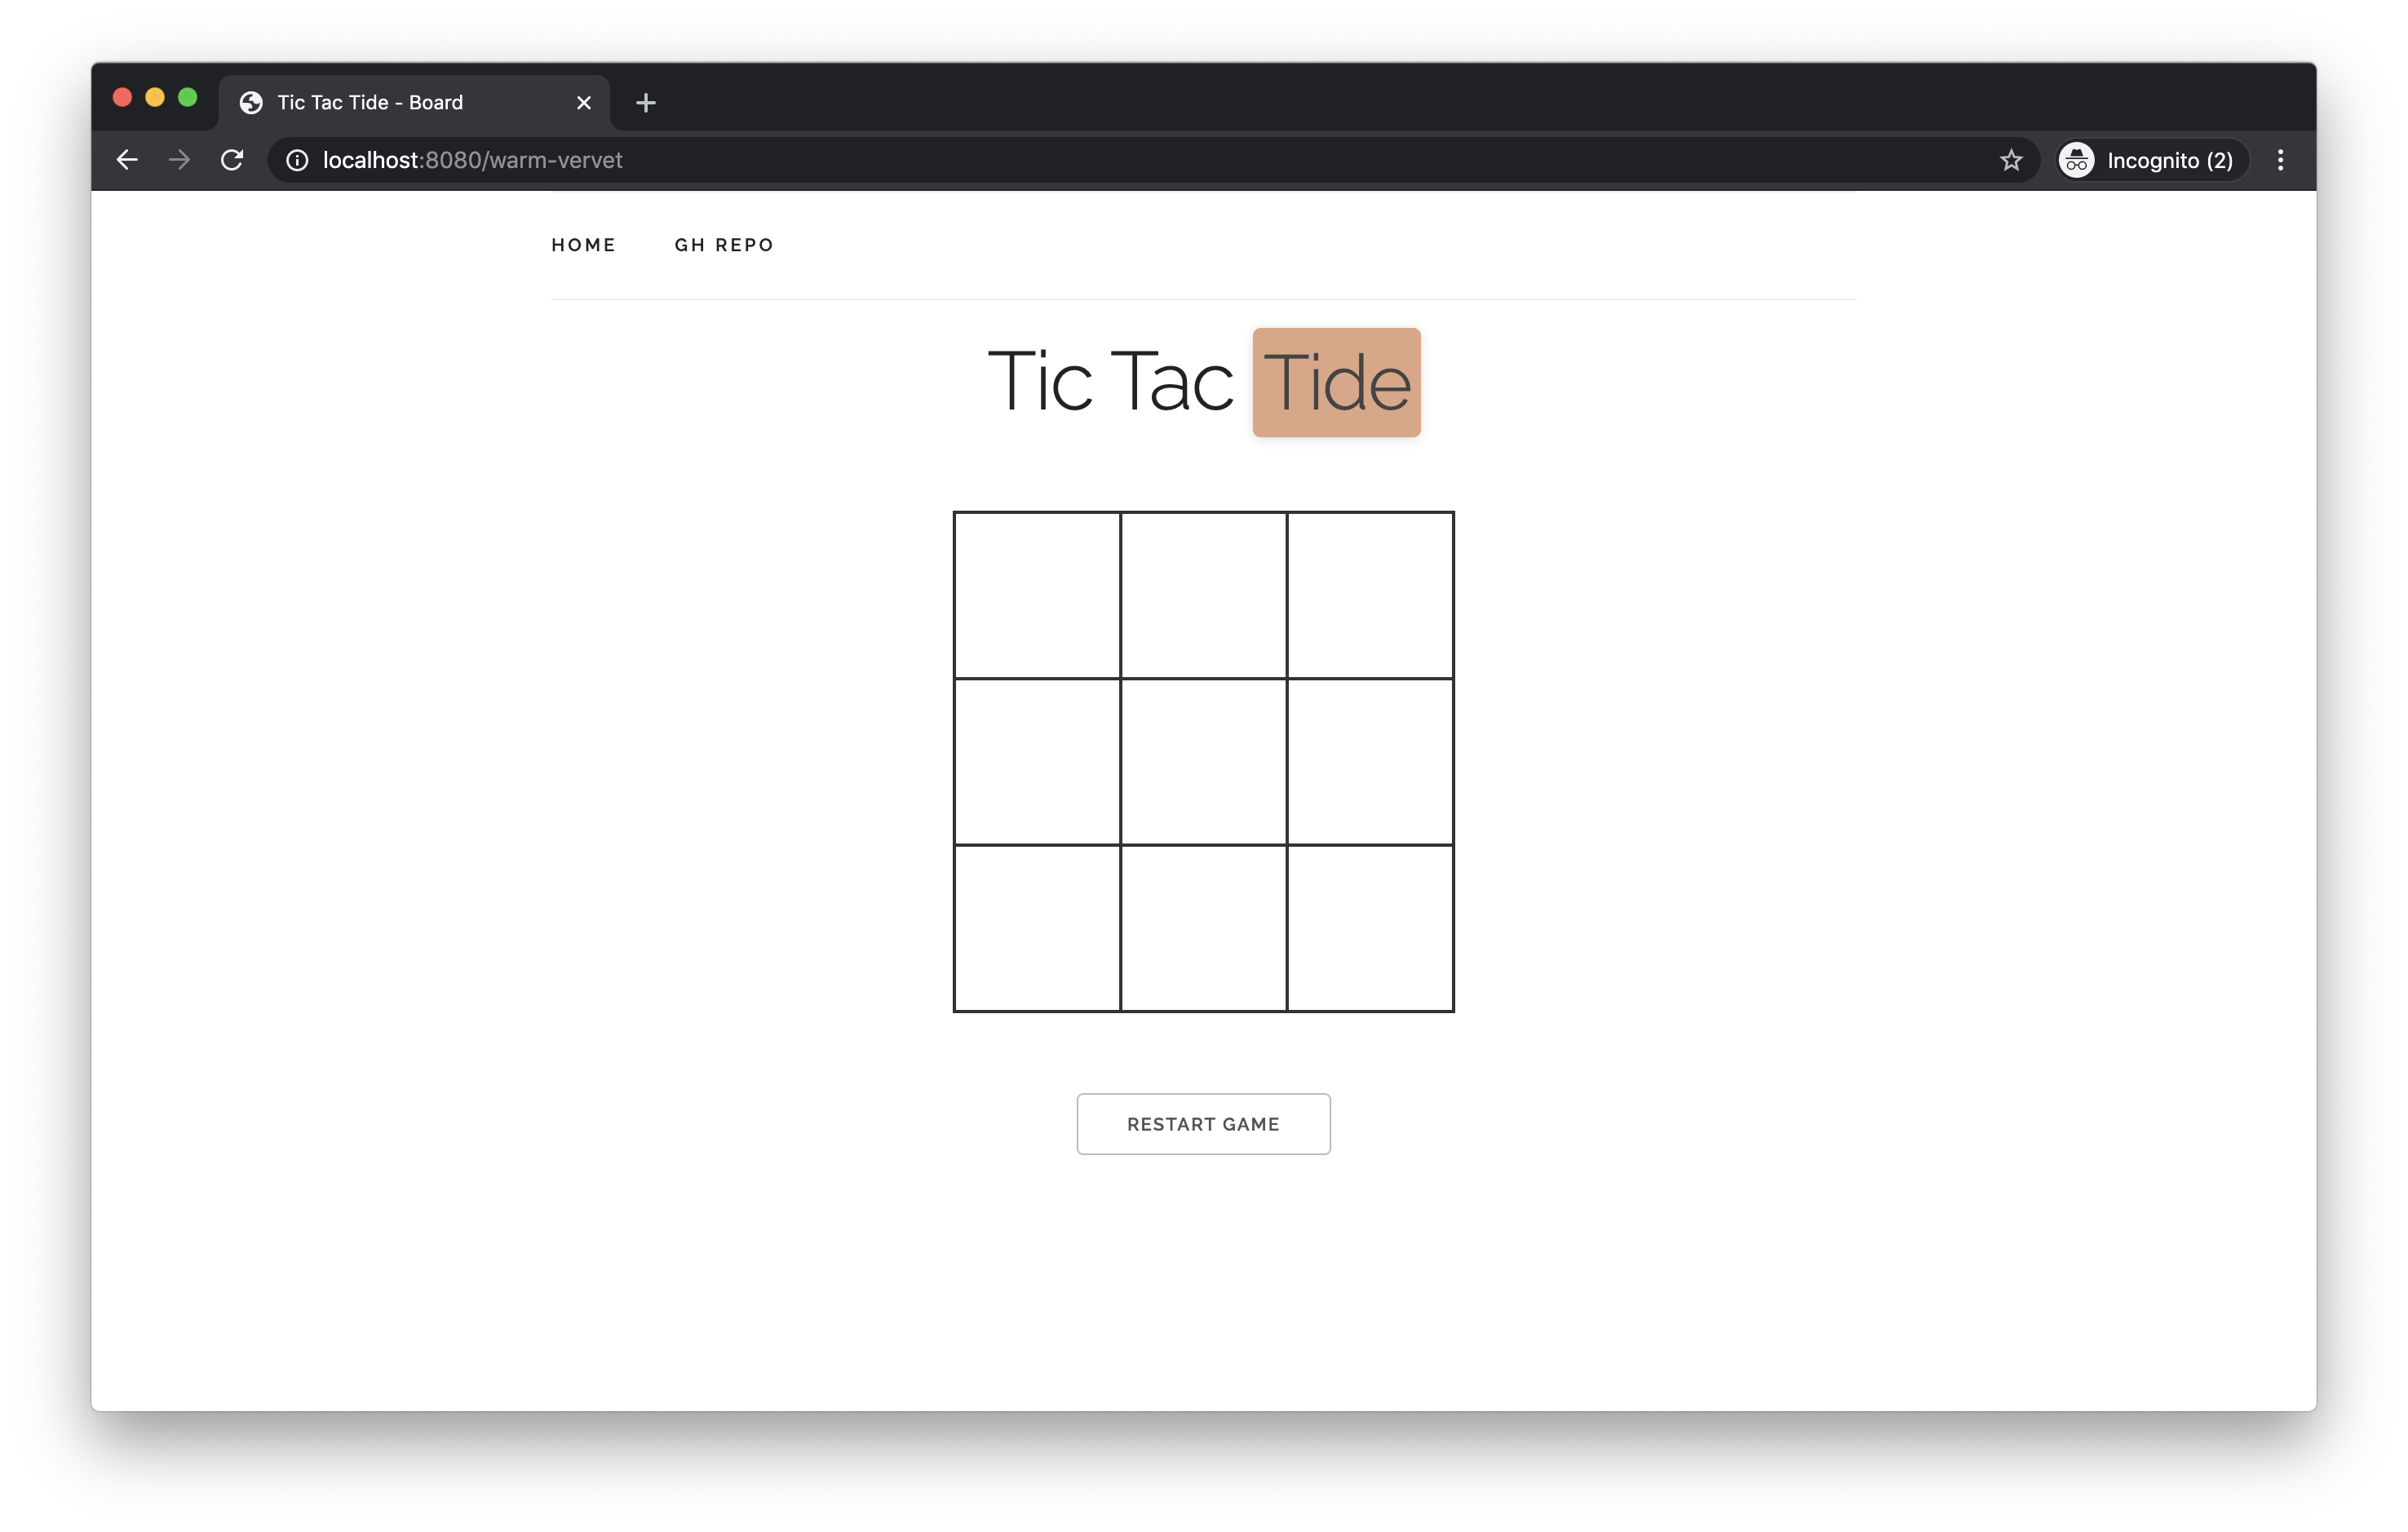Click the Tic Tac heading text
This screenshot has width=2408, height=1532.
[x=1111, y=381]
